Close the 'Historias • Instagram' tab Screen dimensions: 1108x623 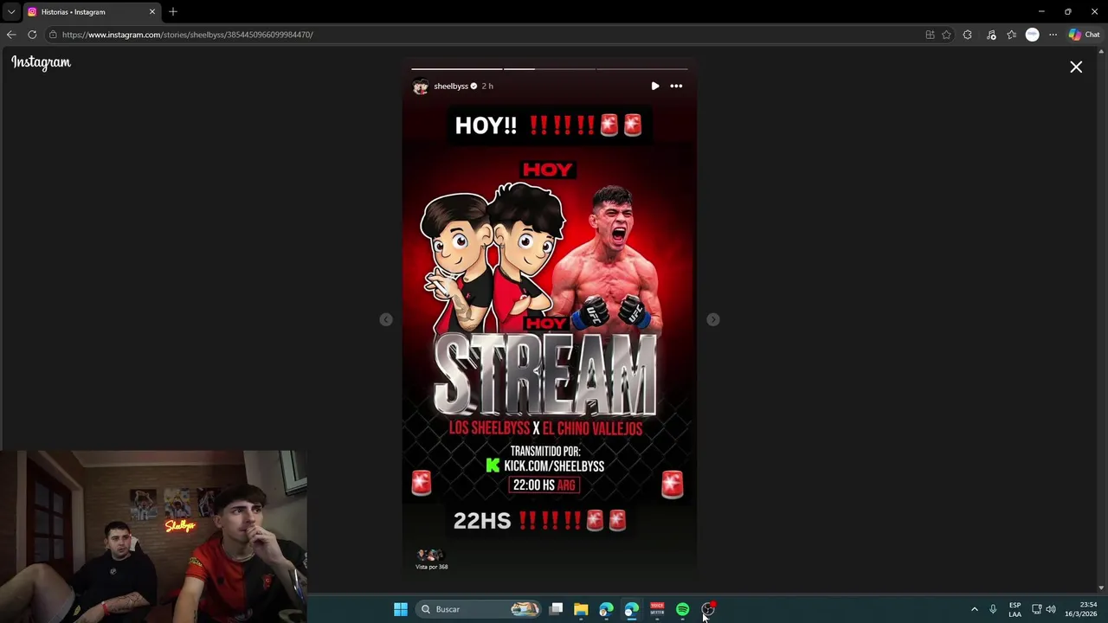152,12
